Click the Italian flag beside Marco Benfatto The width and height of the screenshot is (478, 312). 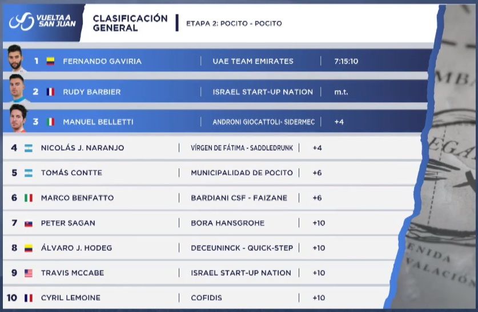coord(29,198)
